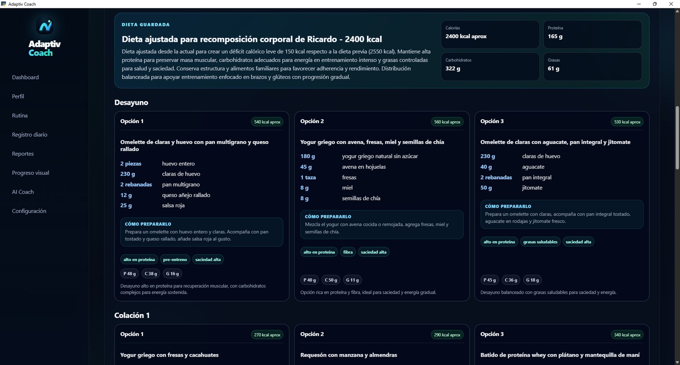Click the fibra tag

[348, 252]
